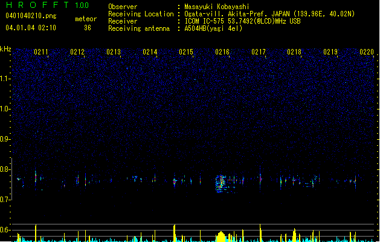This screenshot has height=242, width=380.
Task: Click the HROFFT 1.0.0 title text
Action: click(48, 5)
